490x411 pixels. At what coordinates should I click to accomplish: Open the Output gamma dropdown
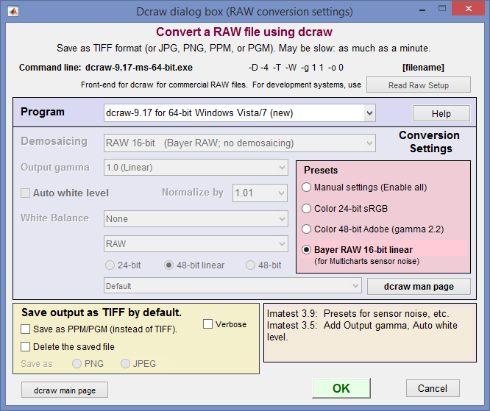pos(196,168)
